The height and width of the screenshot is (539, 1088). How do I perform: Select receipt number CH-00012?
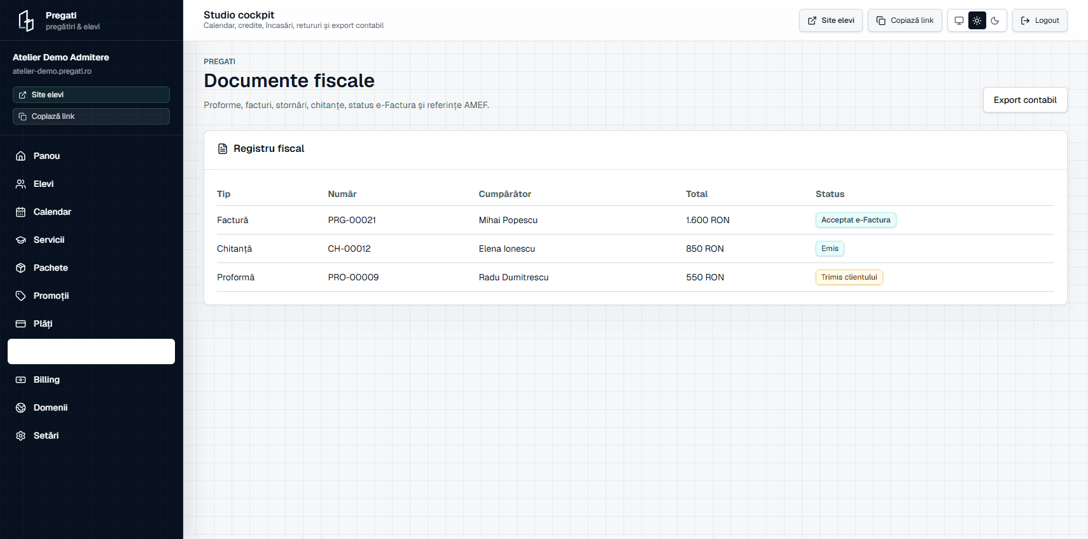349,249
